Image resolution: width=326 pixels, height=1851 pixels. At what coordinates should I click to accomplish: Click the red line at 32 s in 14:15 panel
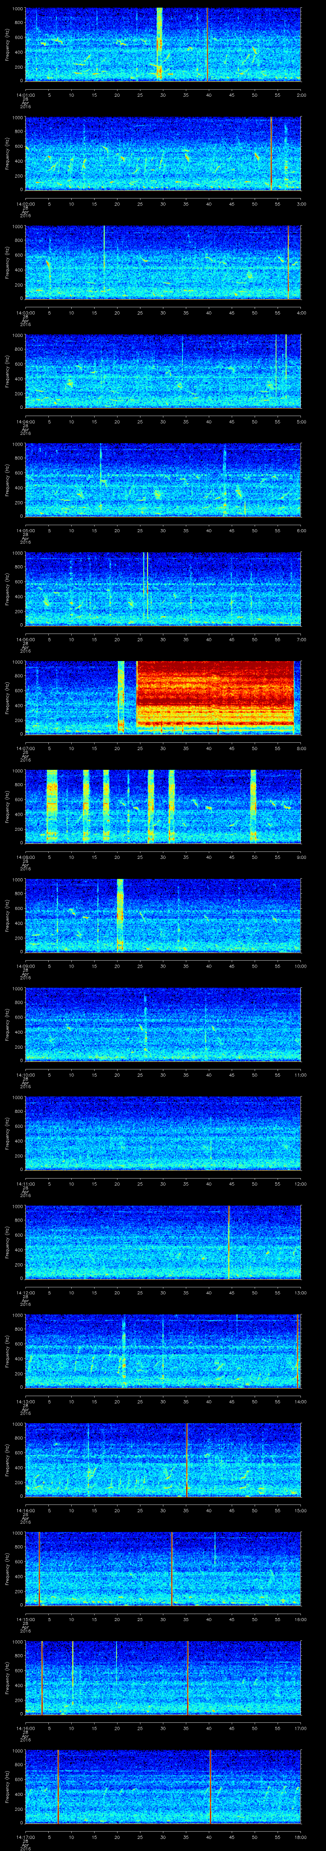click(x=172, y=1569)
